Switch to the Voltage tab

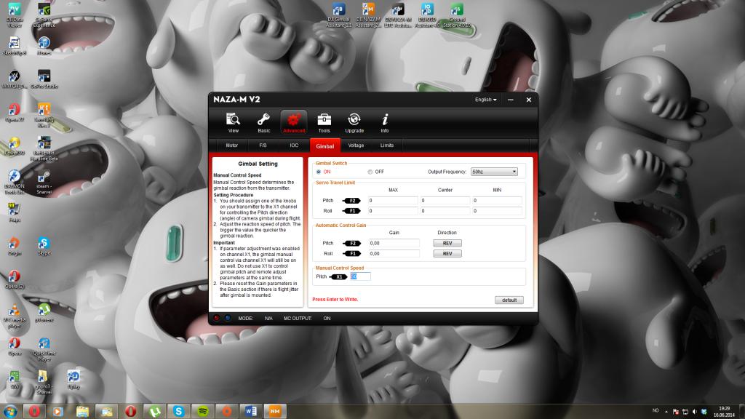point(356,145)
